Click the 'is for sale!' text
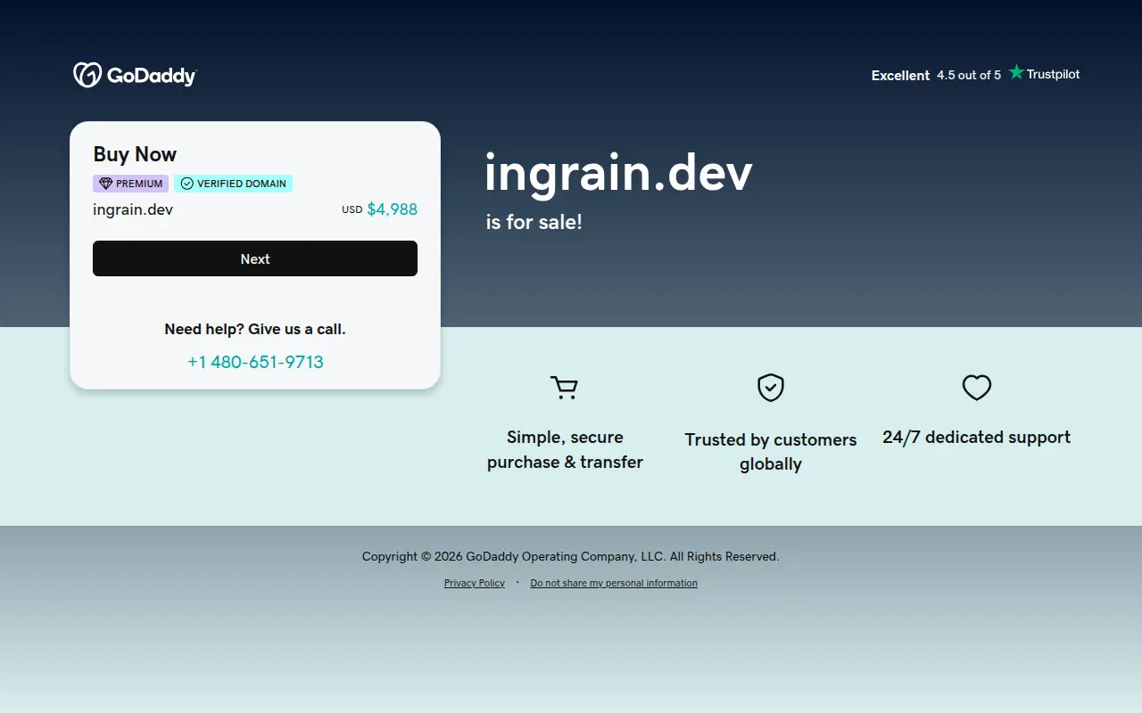Screen dimensions: 1142x713 coord(534,222)
